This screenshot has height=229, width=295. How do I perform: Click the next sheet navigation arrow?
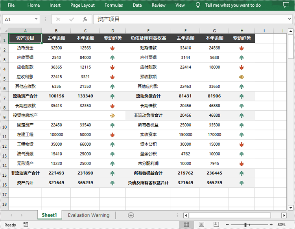pyautogui.click(x=22, y=215)
